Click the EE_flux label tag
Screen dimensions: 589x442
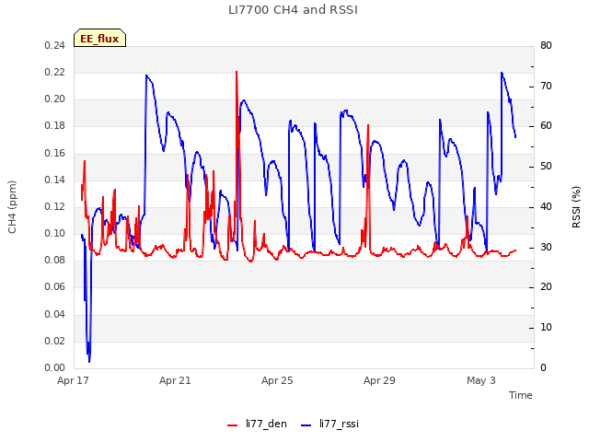pos(99,38)
